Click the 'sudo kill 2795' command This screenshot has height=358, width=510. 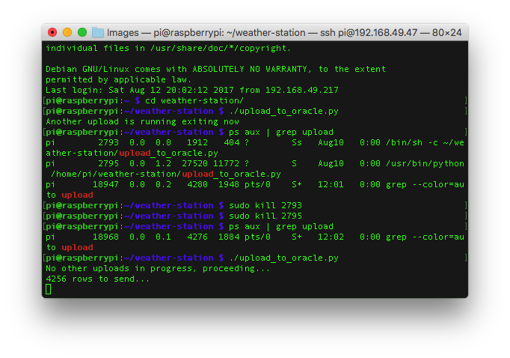click(265, 216)
